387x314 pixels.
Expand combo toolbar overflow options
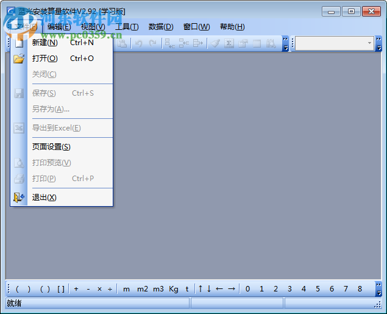click(x=378, y=43)
